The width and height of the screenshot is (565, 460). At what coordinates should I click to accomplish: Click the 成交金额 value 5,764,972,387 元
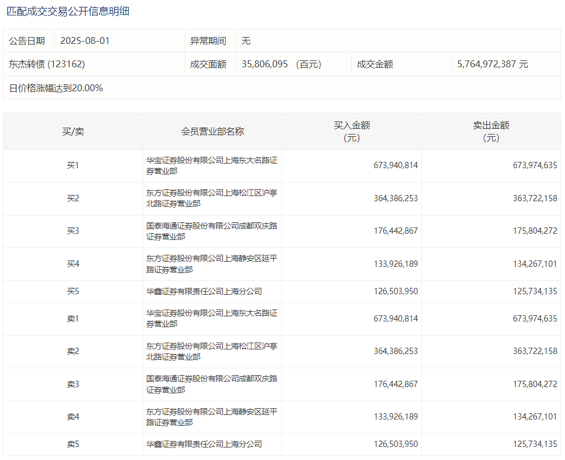(493, 64)
